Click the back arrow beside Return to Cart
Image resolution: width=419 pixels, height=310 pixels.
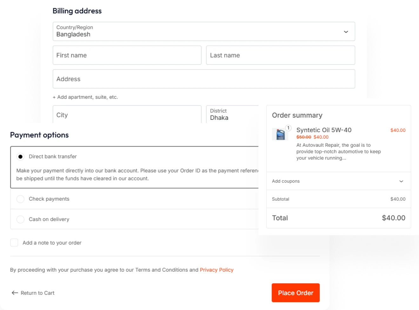tap(15, 293)
